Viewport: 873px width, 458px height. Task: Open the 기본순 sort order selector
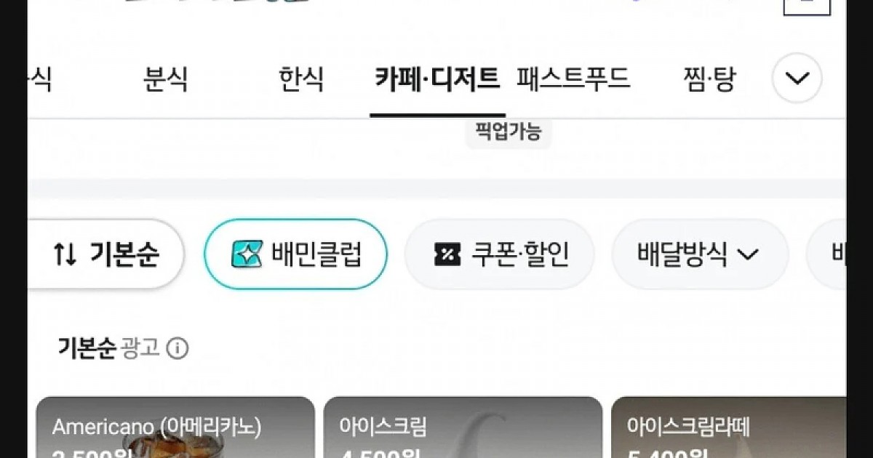[106, 254]
